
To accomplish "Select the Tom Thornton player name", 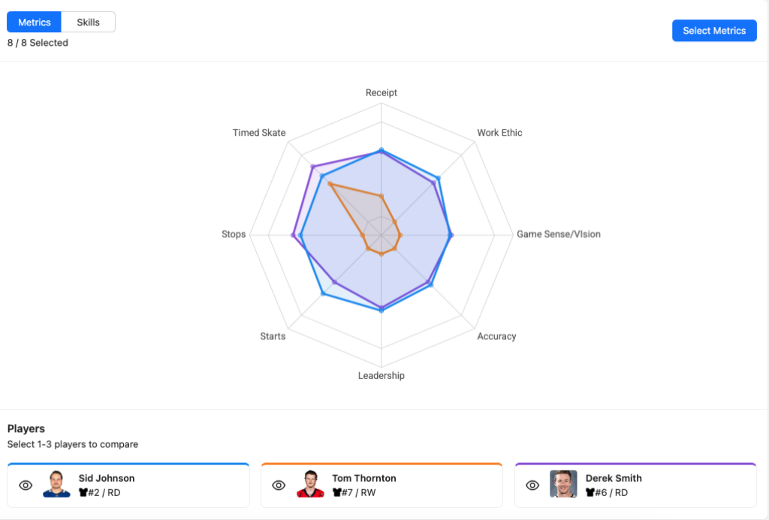I will pyautogui.click(x=364, y=478).
